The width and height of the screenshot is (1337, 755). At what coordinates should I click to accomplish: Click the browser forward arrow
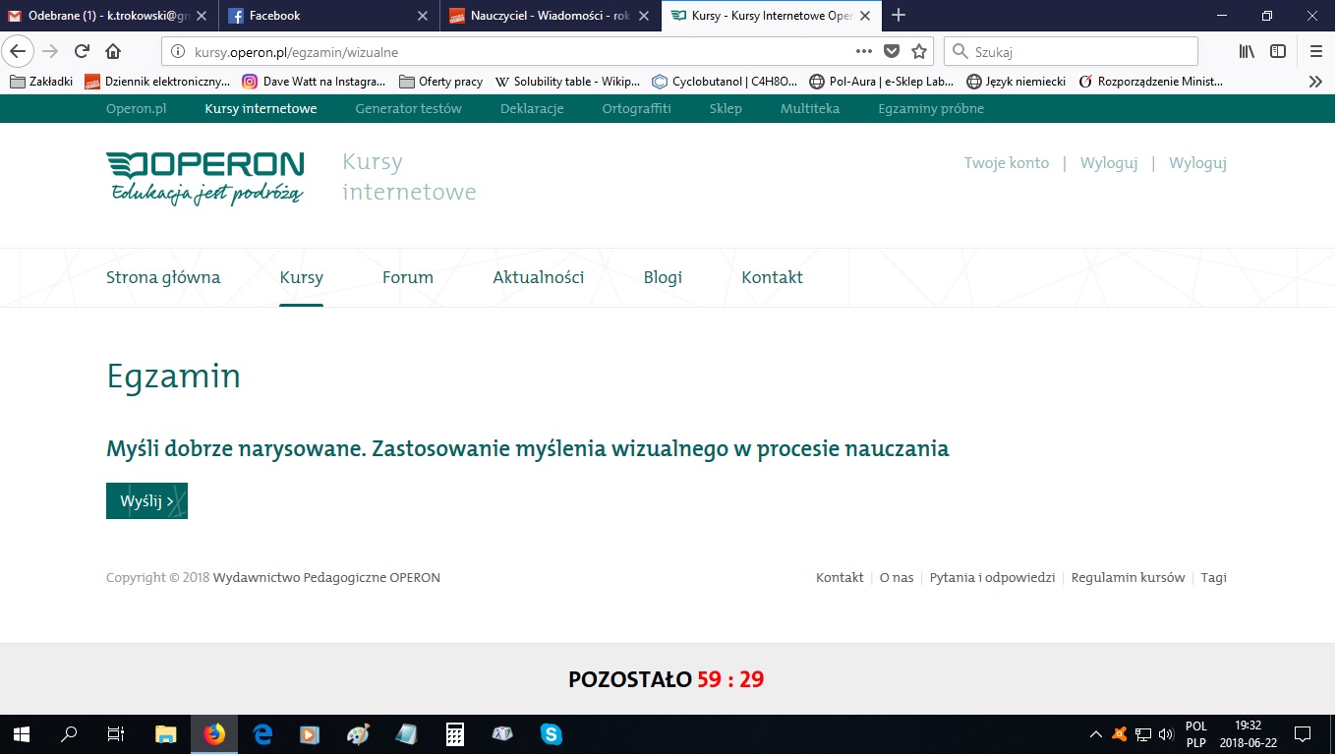[x=50, y=51]
